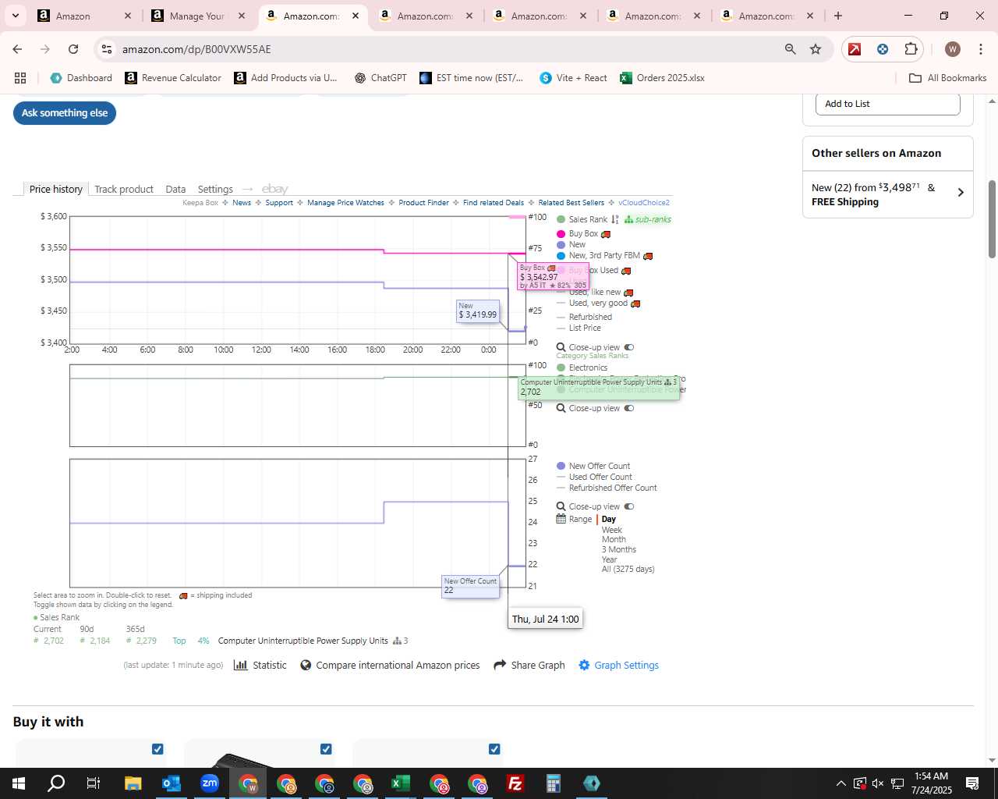The height and width of the screenshot is (799, 998).
Task: Open Related Best Sellers link
Action: (571, 203)
